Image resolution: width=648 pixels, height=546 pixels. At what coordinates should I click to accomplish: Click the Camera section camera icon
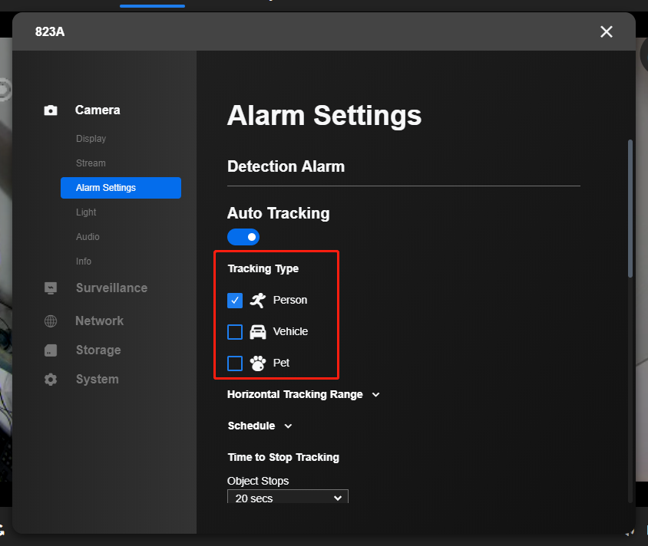[51, 110]
